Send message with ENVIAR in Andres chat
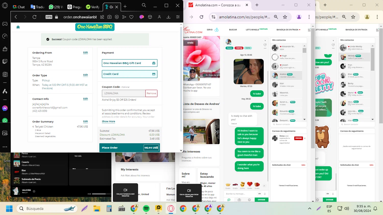Image resolution: width=383 pixels, height=215 pixels. pyautogui.click(x=261, y=200)
